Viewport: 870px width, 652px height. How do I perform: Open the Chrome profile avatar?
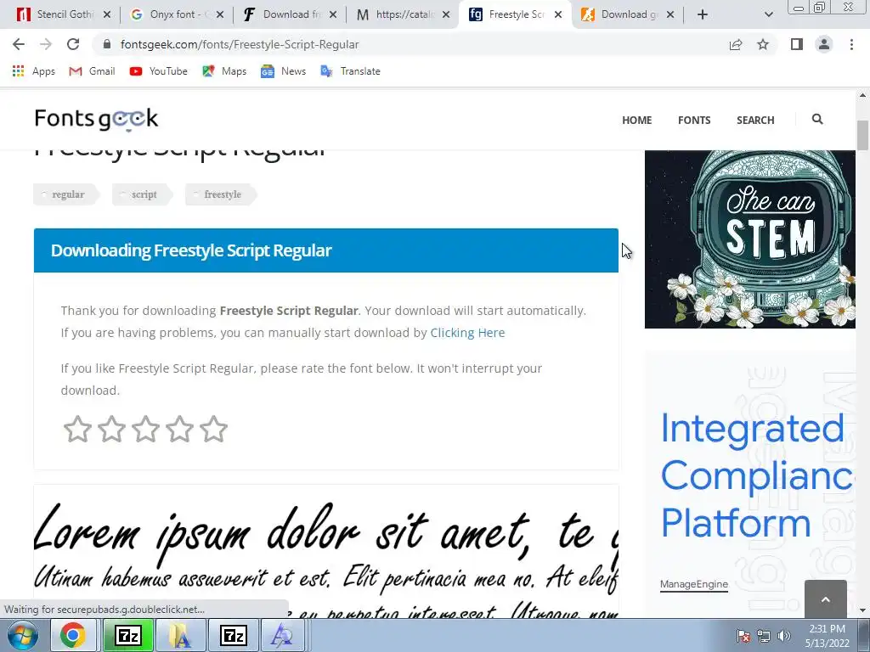pos(824,44)
